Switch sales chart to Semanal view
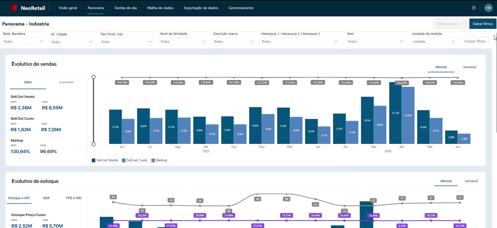 pos(470,67)
